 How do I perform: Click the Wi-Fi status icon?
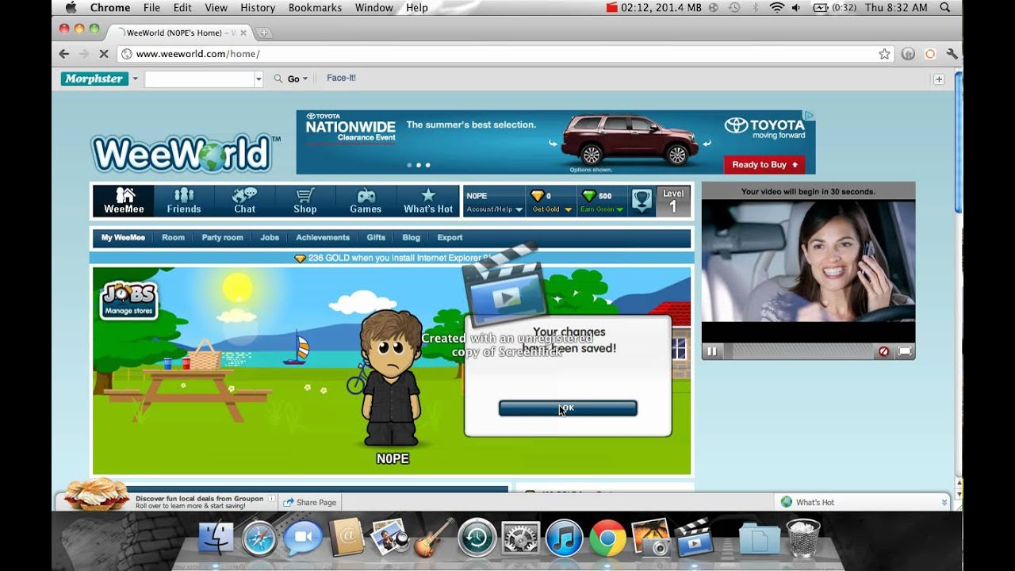pos(777,8)
